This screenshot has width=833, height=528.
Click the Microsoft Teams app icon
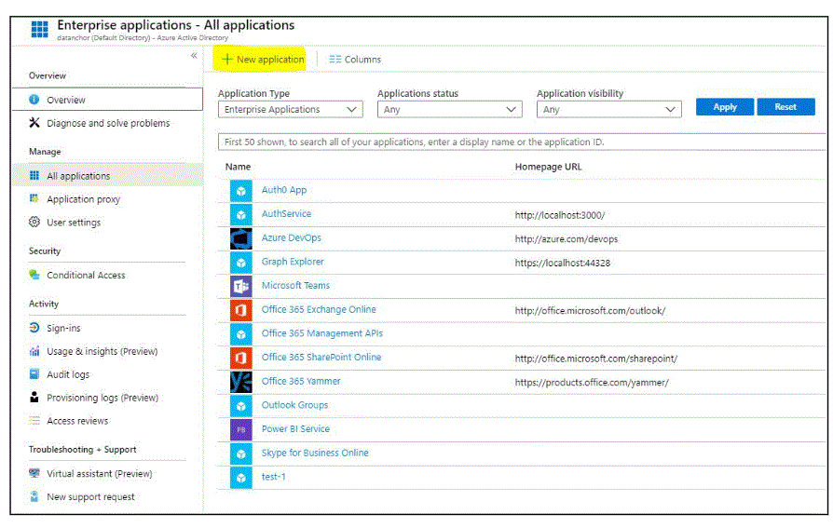(x=241, y=287)
